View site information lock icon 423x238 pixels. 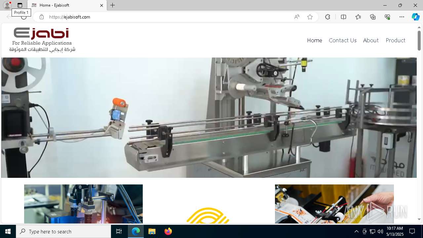pos(42,17)
